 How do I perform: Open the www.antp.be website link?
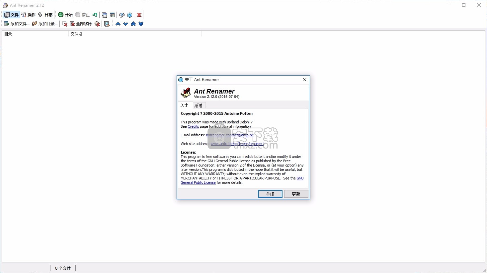point(237,144)
